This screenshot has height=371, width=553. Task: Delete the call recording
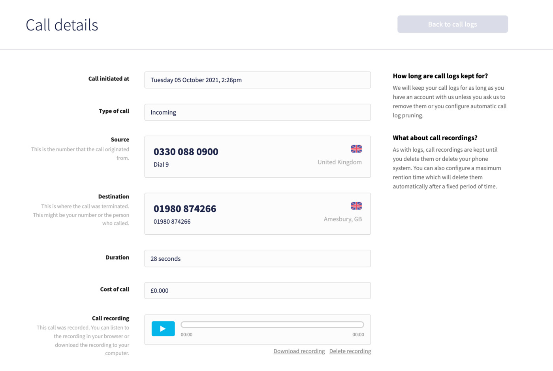pos(350,351)
